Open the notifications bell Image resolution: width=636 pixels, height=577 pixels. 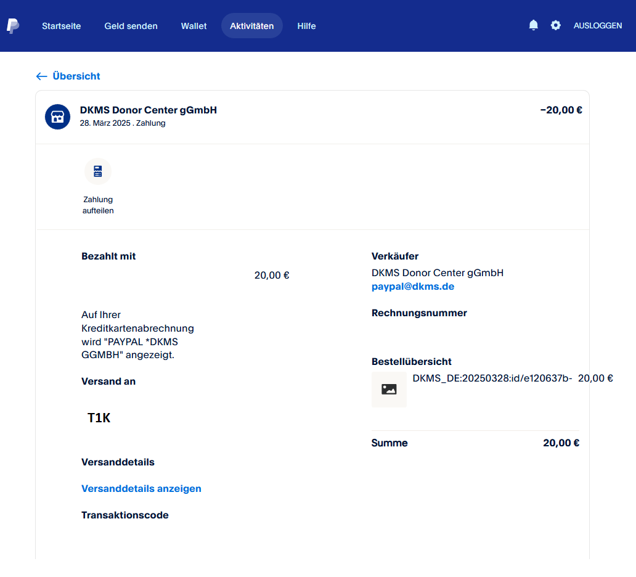534,25
